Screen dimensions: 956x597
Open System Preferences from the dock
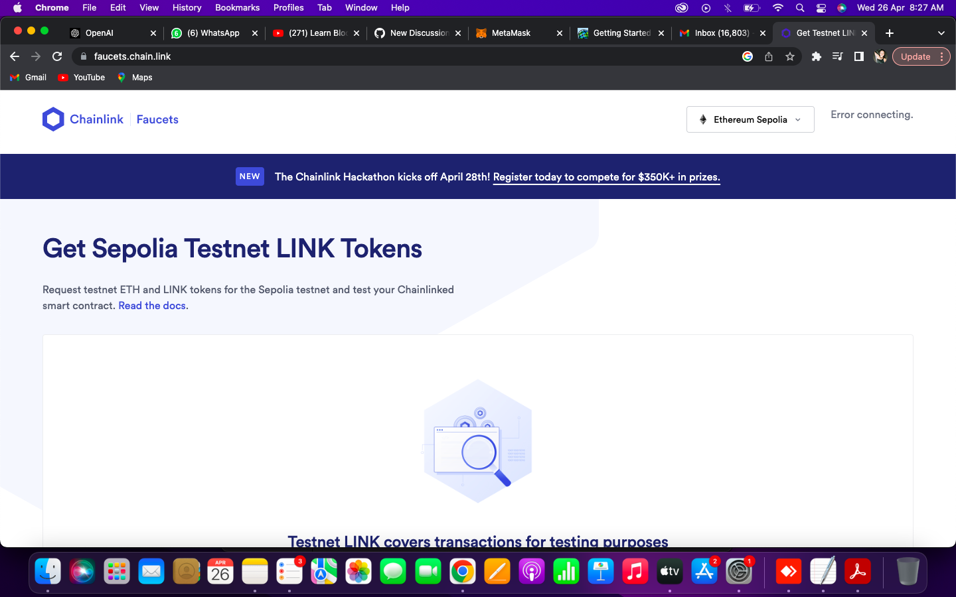739,571
